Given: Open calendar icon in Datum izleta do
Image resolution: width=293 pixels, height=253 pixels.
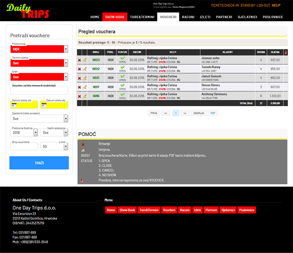Looking at the screenshot, I should coord(44,105).
